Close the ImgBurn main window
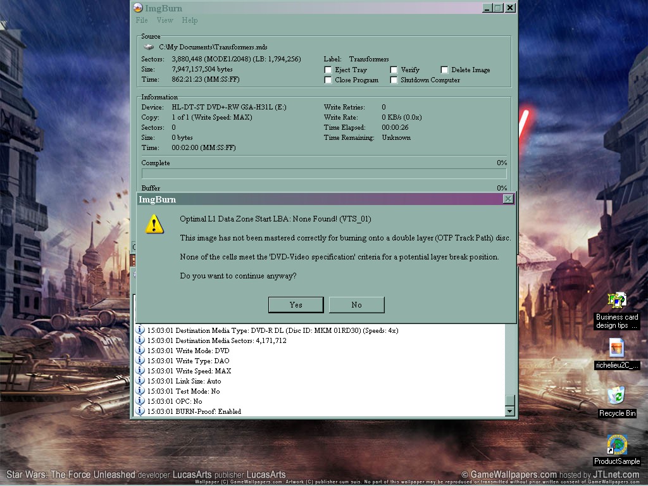This screenshot has width=648, height=486. (511, 8)
